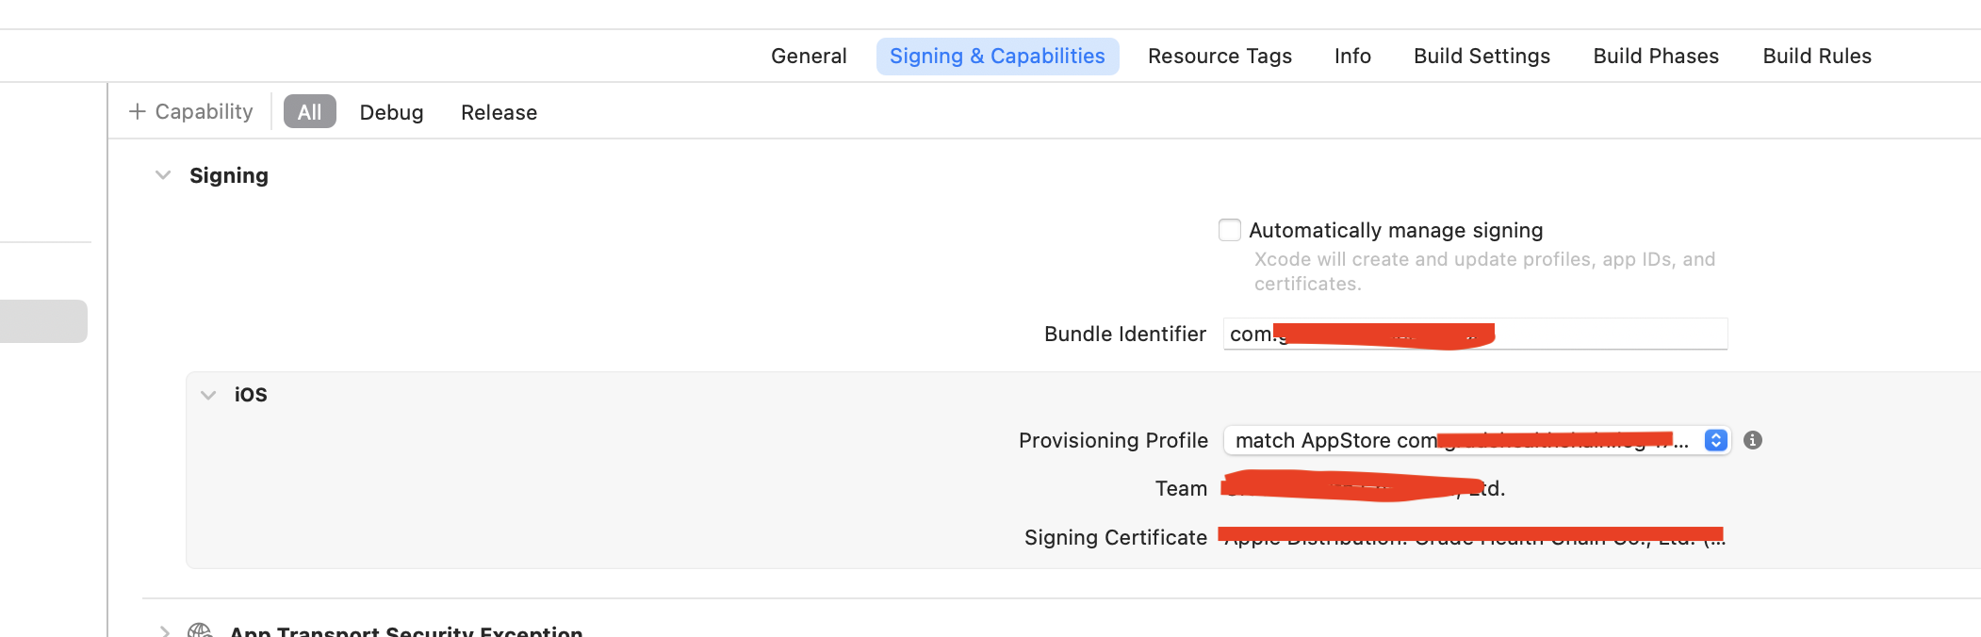Click the App Transport Security globe icon
This screenshot has height=637, width=1981.
[200, 629]
